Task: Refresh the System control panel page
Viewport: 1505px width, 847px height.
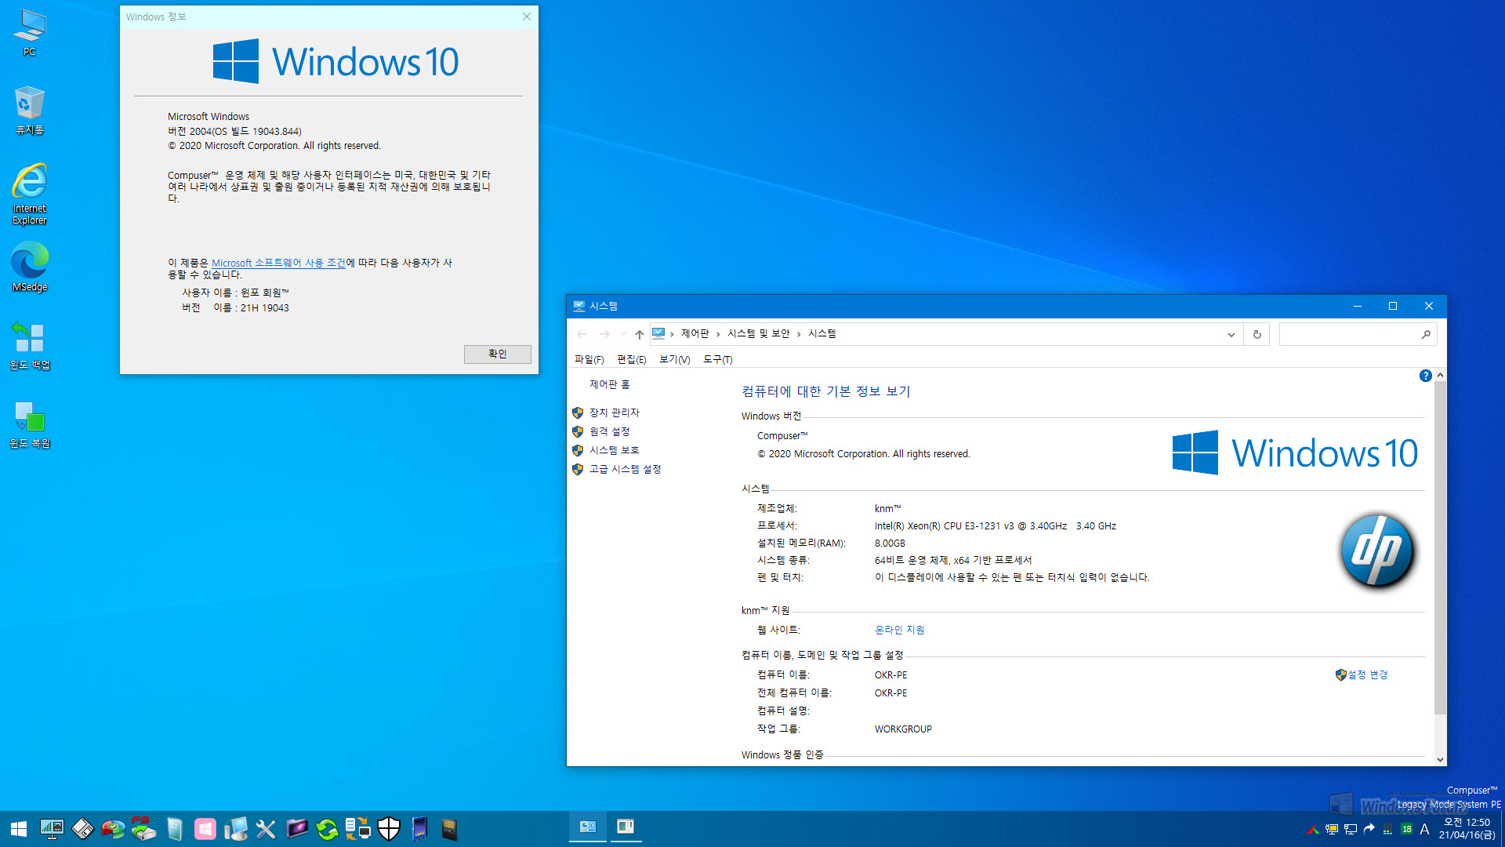Action: click(x=1257, y=334)
